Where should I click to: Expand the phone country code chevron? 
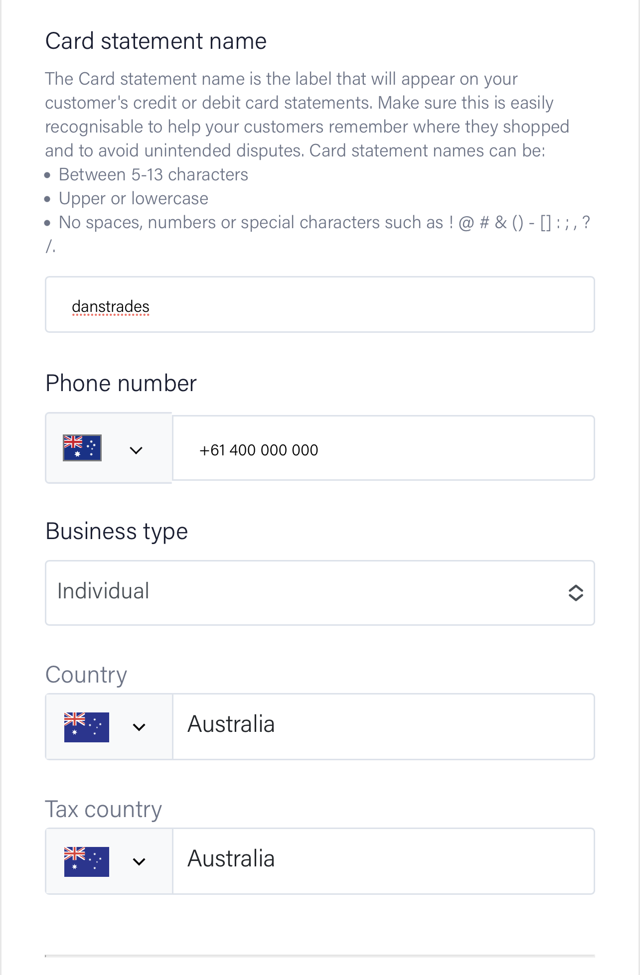[x=136, y=450]
